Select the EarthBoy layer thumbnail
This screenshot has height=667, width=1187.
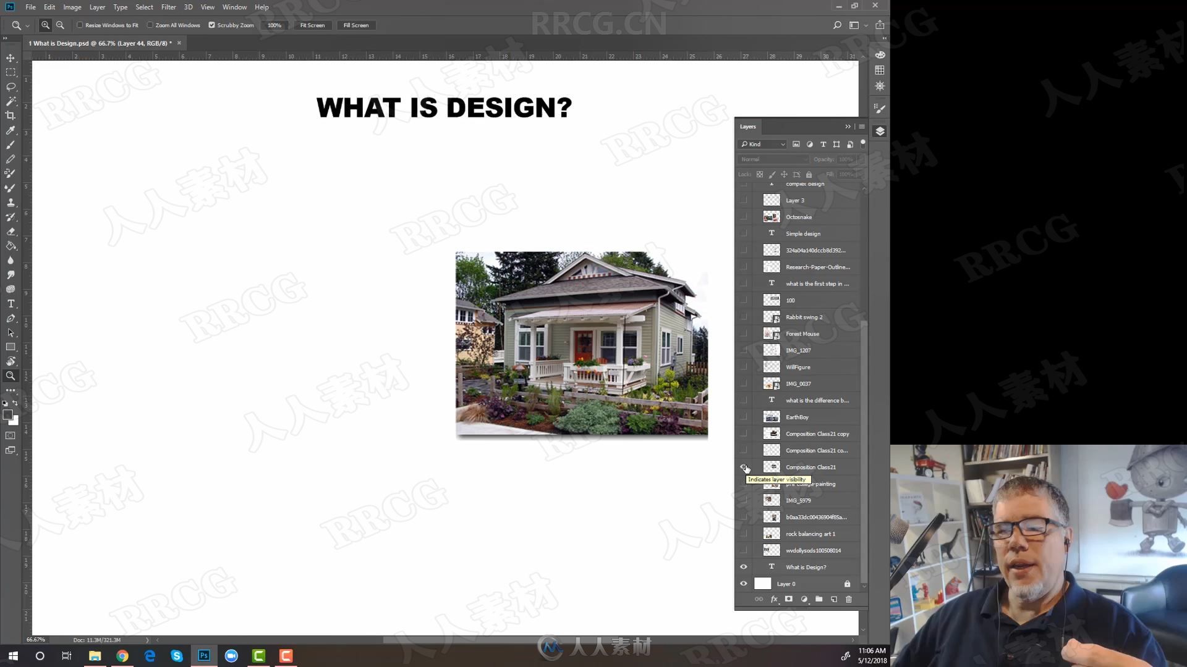(772, 416)
